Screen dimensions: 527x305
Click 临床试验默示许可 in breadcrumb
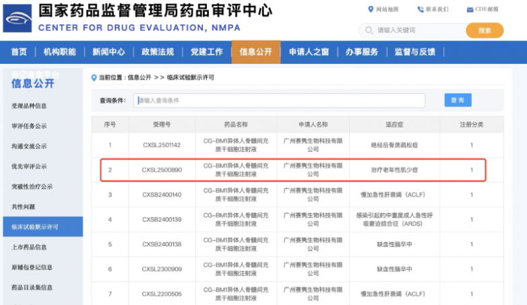tap(191, 77)
